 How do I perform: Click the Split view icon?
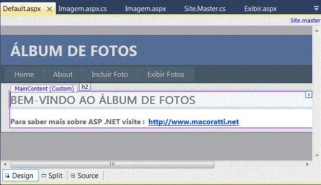[44, 176]
